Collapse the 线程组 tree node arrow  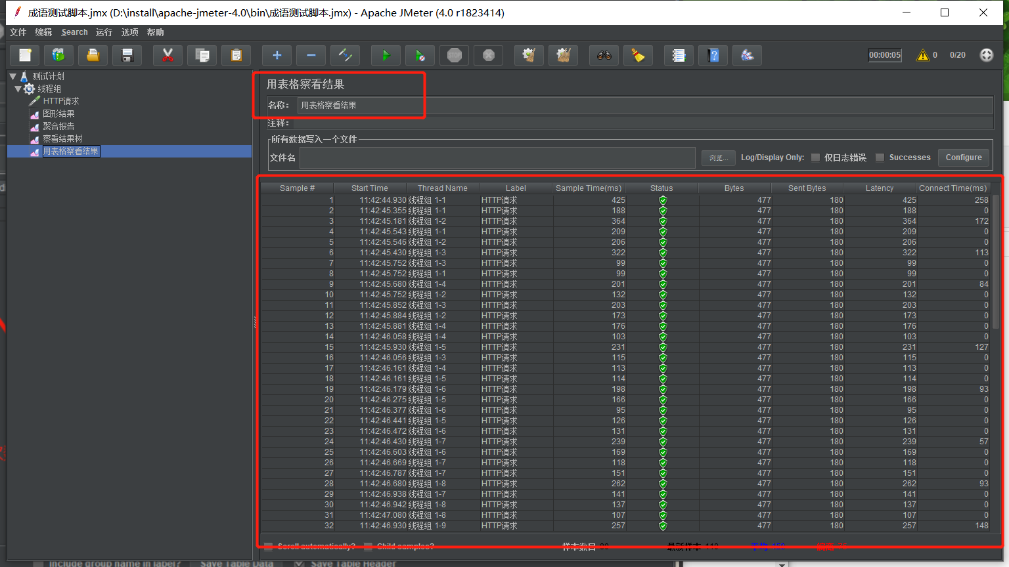(x=18, y=89)
